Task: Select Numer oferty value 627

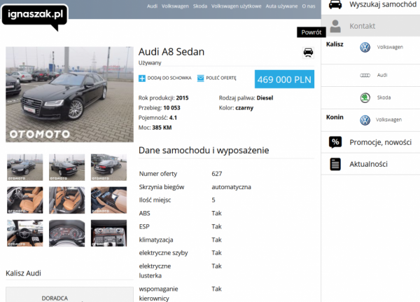Action: point(217,174)
